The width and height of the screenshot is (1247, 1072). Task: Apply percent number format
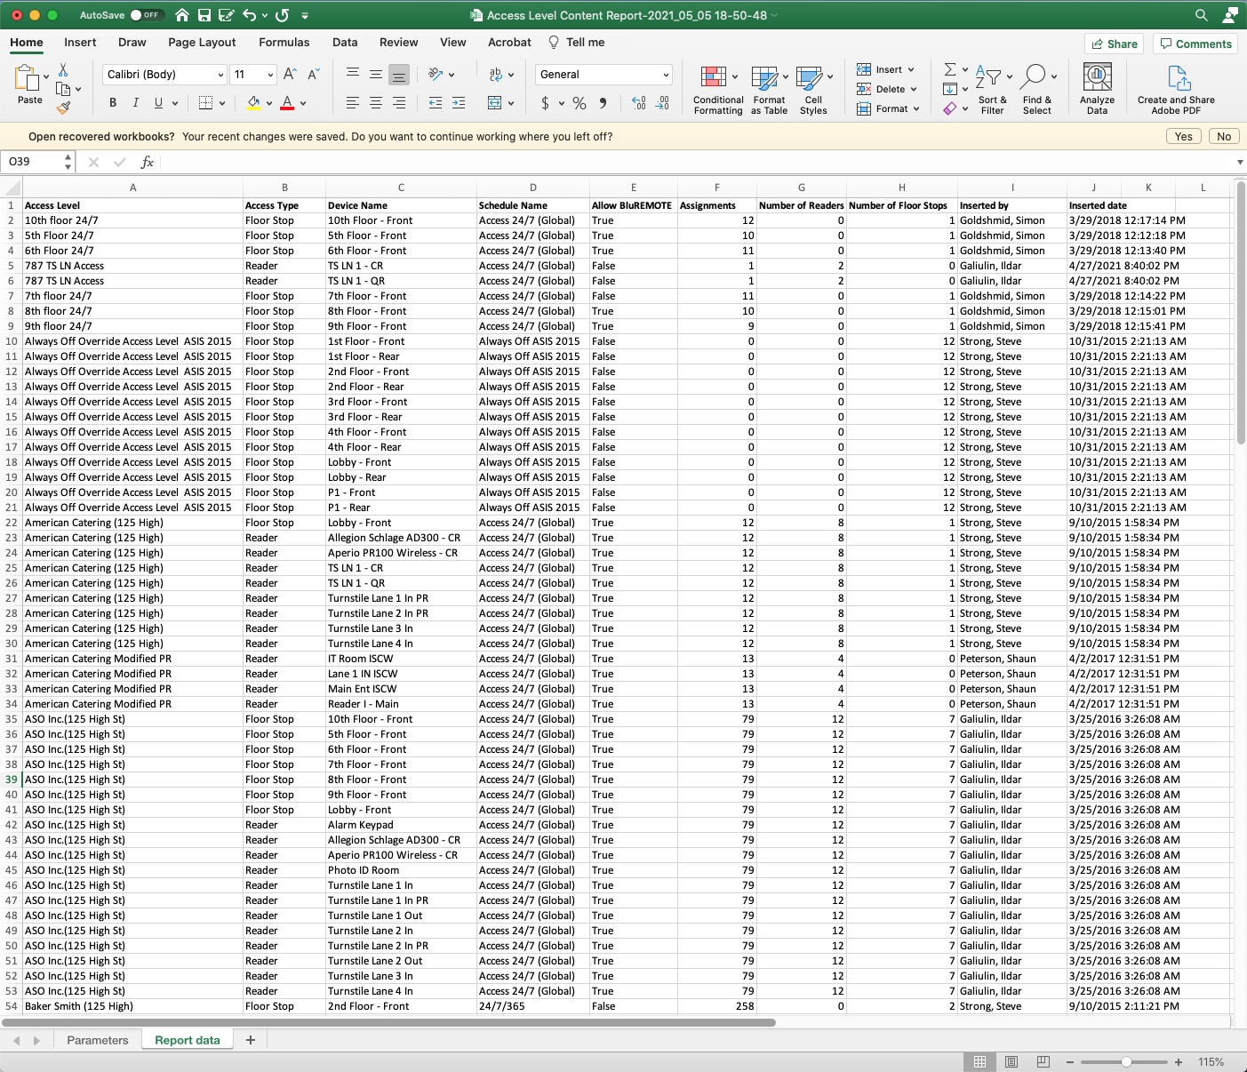pyautogui.click(x=579, y=103)
